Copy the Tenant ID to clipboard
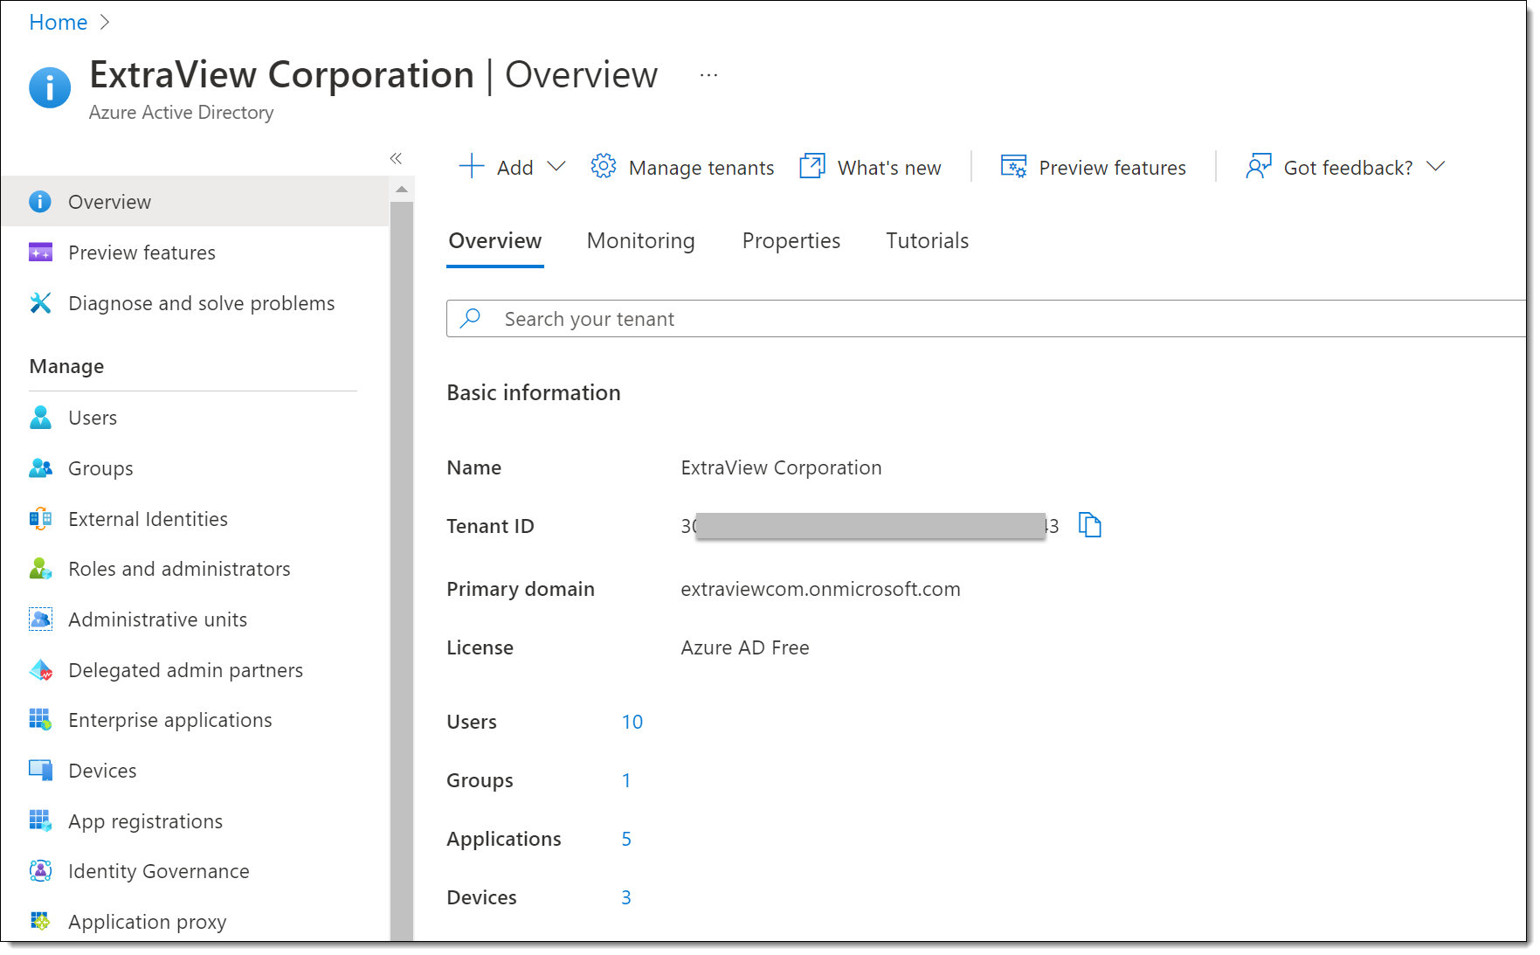 1089,525
